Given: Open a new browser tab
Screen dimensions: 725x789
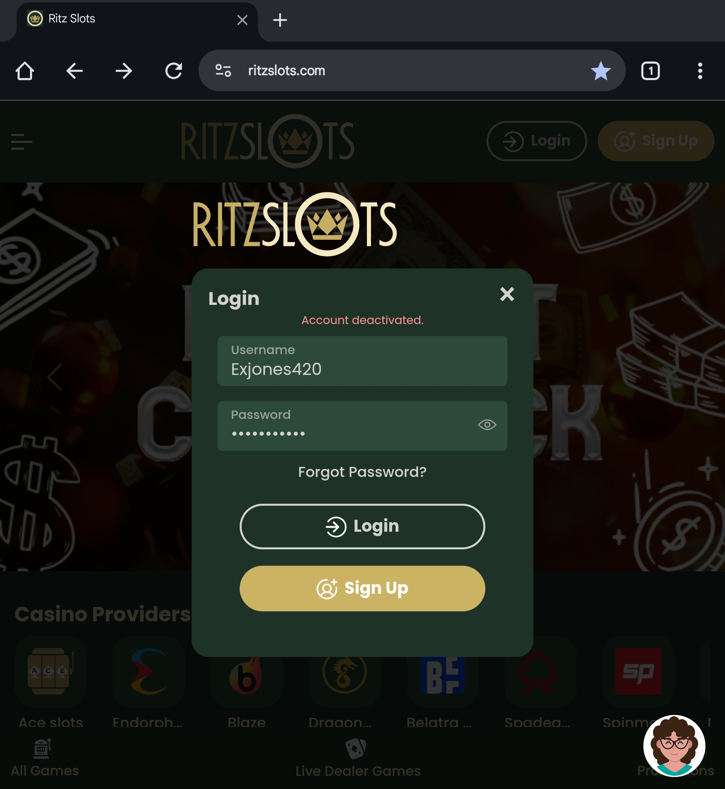Looking at the screenshot, I should pos(280,20).
